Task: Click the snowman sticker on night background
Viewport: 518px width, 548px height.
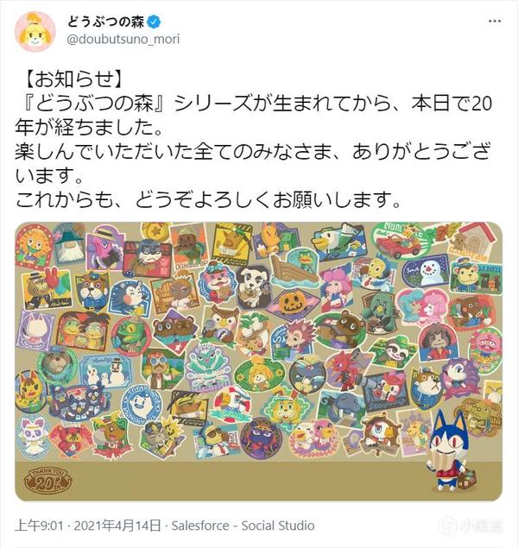Action: (426, 270)
